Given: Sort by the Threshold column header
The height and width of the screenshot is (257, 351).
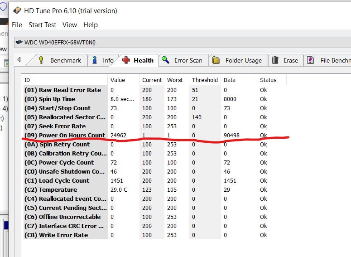Looking at the screenshot, I should pos(205,80).
